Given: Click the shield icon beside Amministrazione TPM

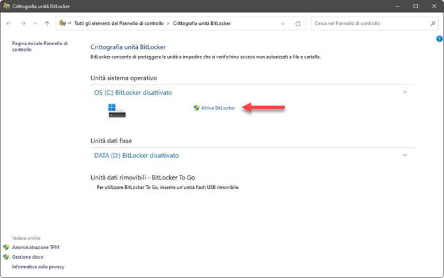Looking at the screenshot, I should tap(6, 247).
